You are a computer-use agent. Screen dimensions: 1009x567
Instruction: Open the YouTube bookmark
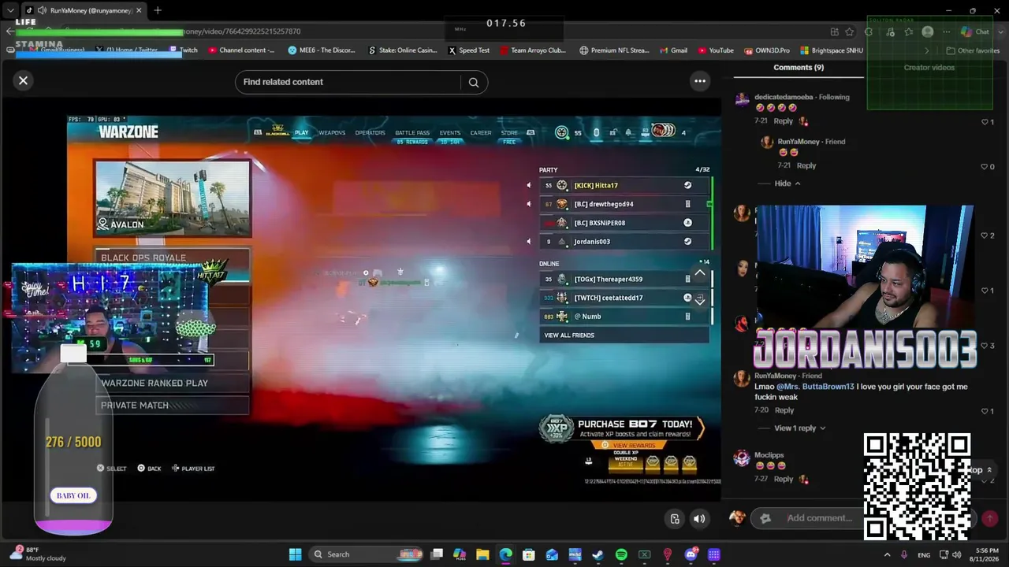click(716, 50)
